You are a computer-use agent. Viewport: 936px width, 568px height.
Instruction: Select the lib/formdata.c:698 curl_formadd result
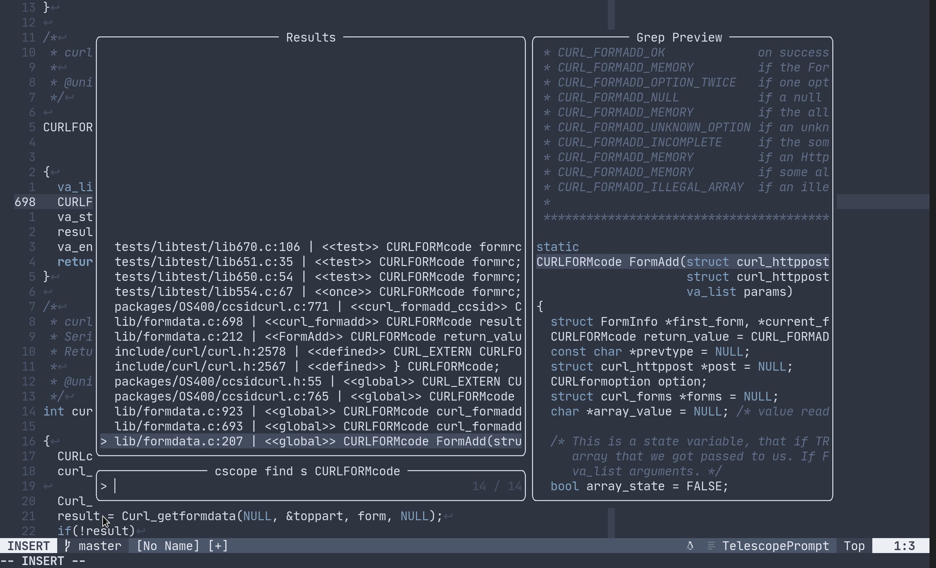pos(318,322)
